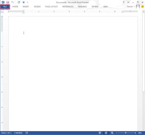Switch to Print Layout view icon
The image size is (145, 135).
tap(106, 133)
